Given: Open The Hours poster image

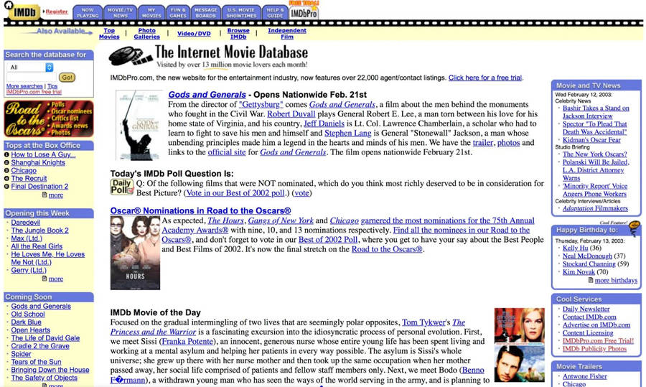Looking at the screenshot, I should coord(135,253).
